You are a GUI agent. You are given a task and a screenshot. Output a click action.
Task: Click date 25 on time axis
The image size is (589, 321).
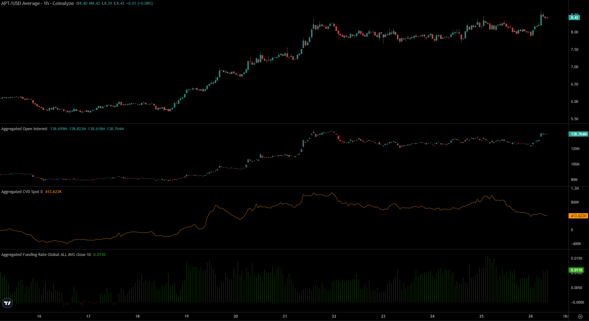coord(481,316)
